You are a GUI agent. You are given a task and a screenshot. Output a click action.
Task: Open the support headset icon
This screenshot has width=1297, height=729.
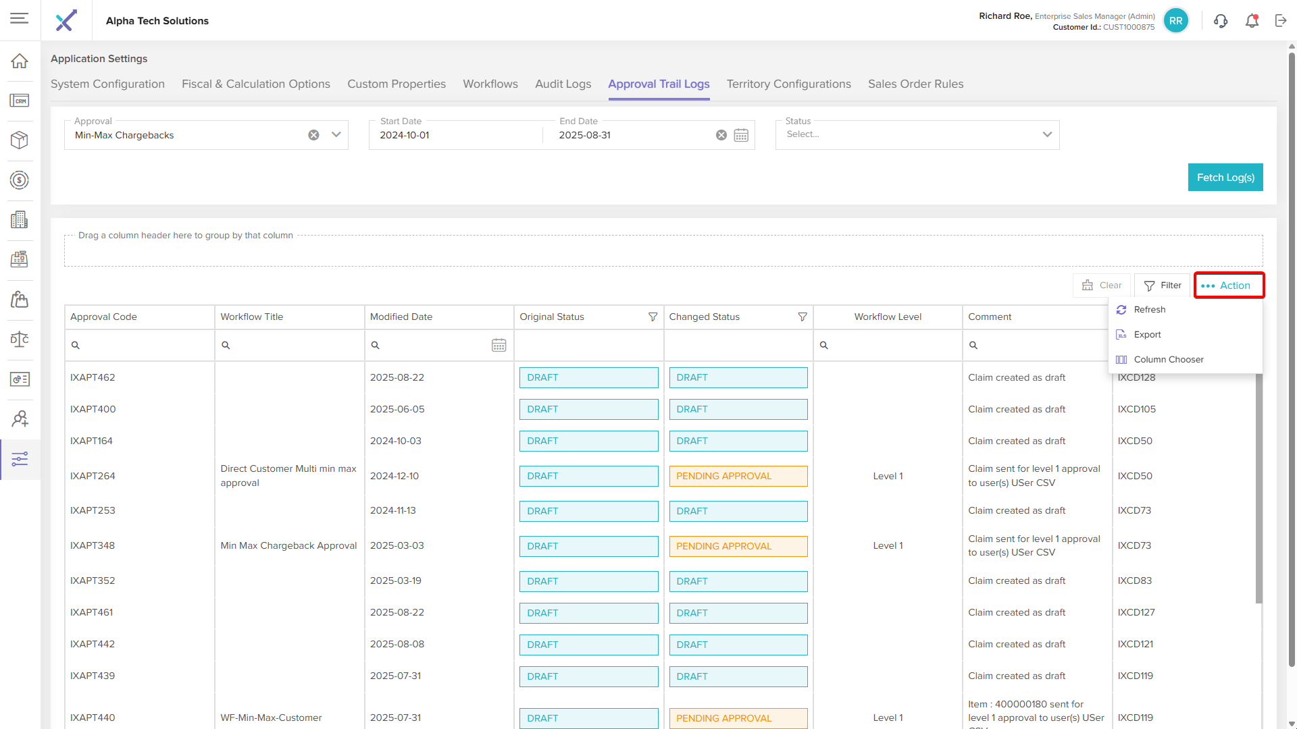[1221, 21]
